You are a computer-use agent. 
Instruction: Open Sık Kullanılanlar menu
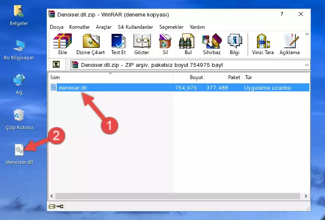tap(135, 27)
